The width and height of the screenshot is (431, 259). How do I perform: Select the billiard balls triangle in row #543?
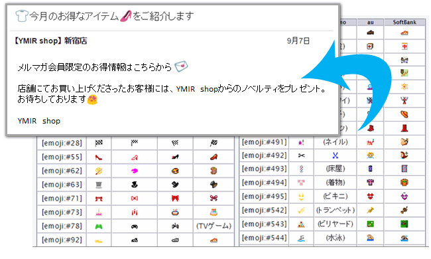tap(301, 224)
